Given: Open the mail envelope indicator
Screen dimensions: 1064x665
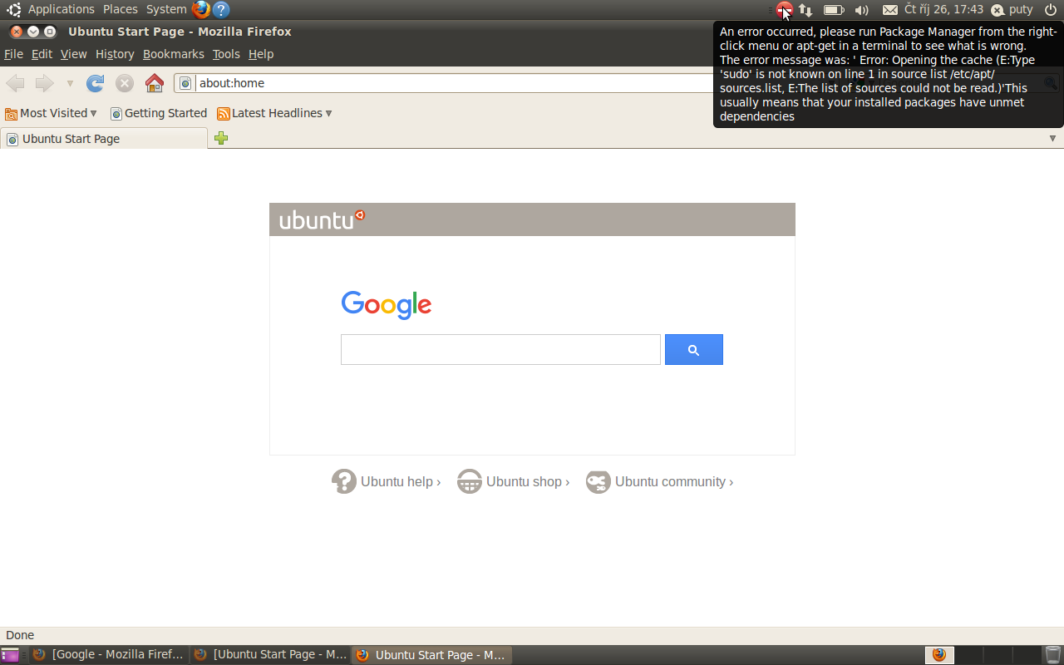Looking at the screenshot, I should click(x=889, y=10).
